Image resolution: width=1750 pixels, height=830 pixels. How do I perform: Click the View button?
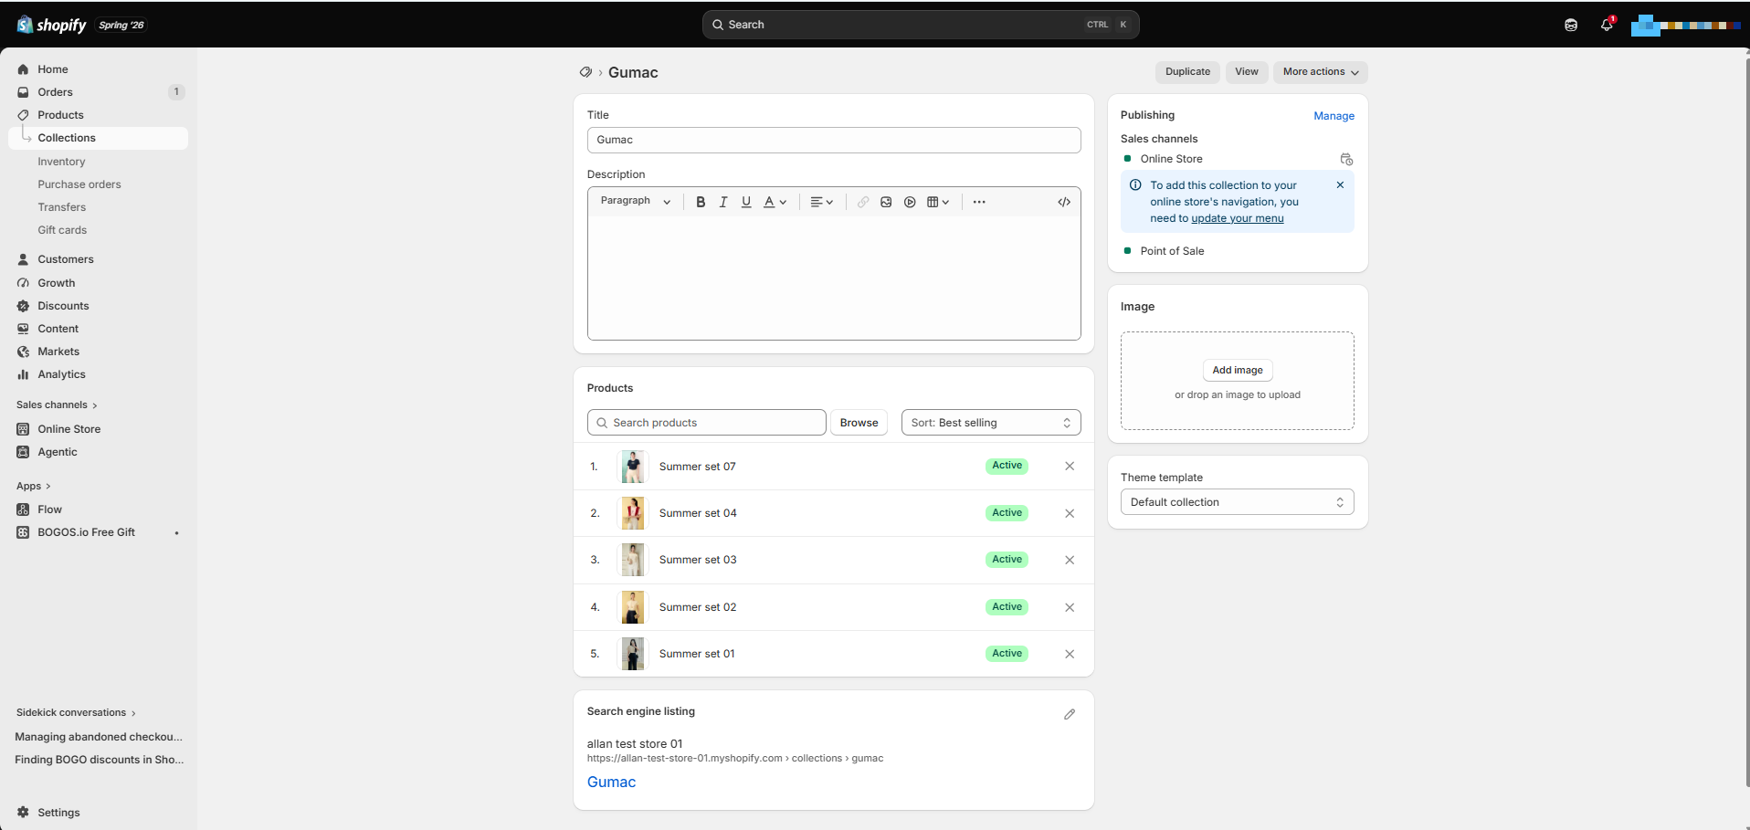point(1246,72)
